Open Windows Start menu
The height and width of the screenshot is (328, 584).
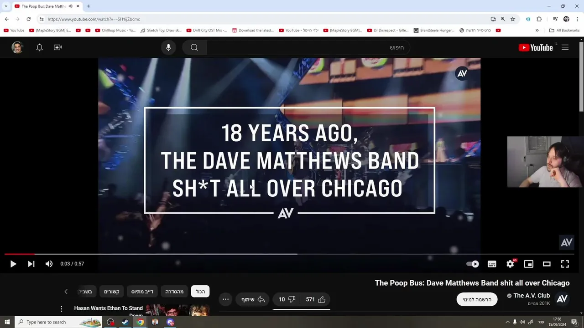pos(7,322)
